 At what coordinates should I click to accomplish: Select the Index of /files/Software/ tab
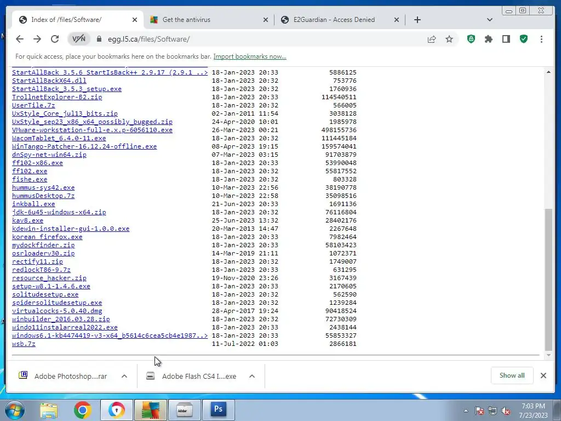[78, 20]
